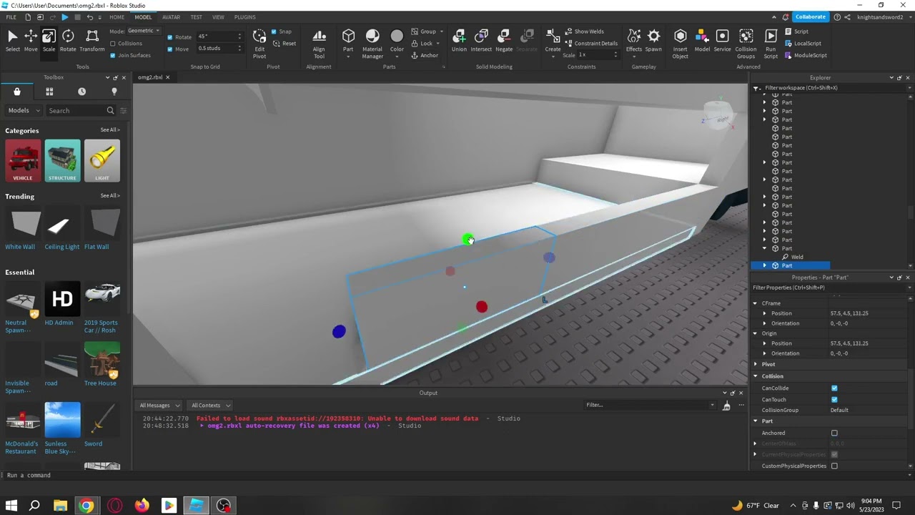Viewport: 915px width, 515px height.
Task: Negate the selected part
Action: point(504,41)
